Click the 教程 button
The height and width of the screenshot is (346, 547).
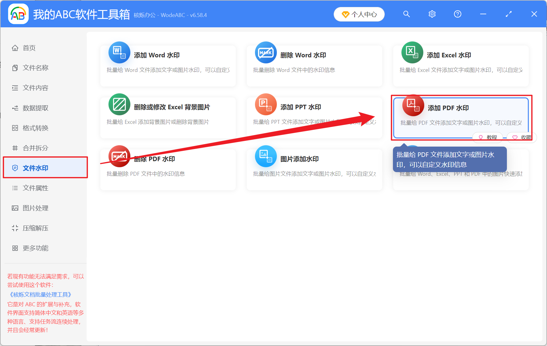(488, 137)
